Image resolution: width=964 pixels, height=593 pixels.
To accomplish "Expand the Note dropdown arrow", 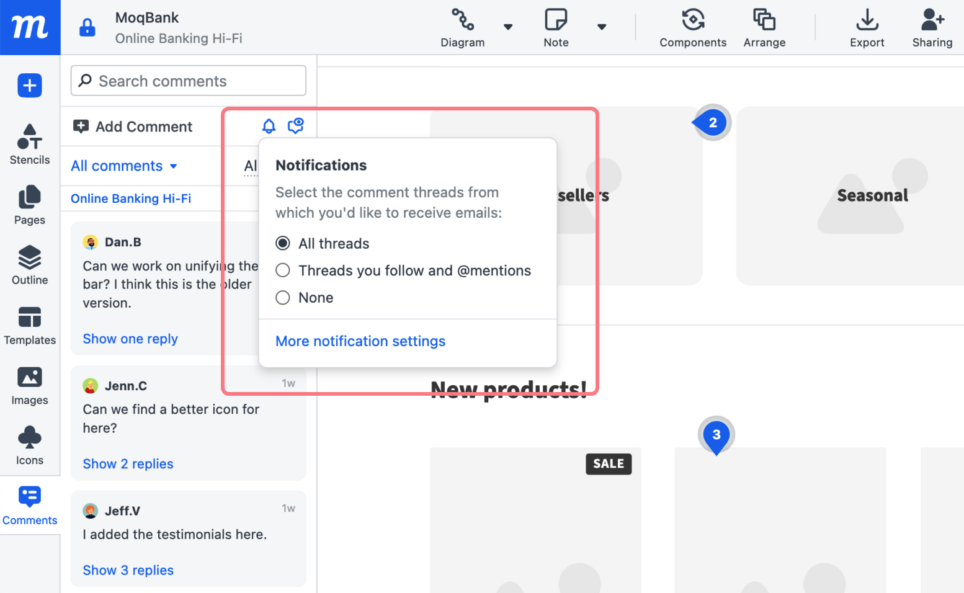I will click(x=602, y=27).
